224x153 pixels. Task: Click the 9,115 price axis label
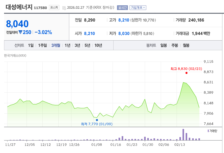tap(208, 62)
